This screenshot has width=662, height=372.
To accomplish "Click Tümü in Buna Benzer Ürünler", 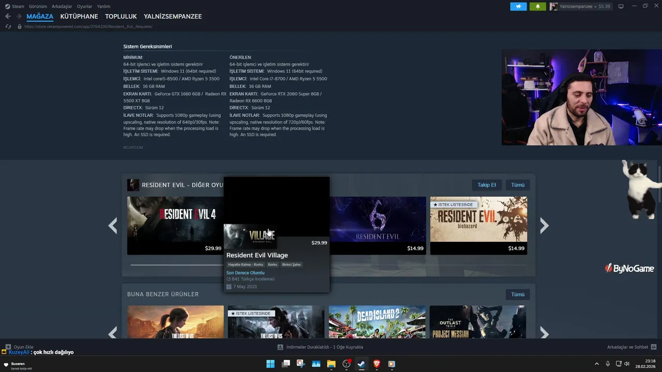I will [518, 295].
